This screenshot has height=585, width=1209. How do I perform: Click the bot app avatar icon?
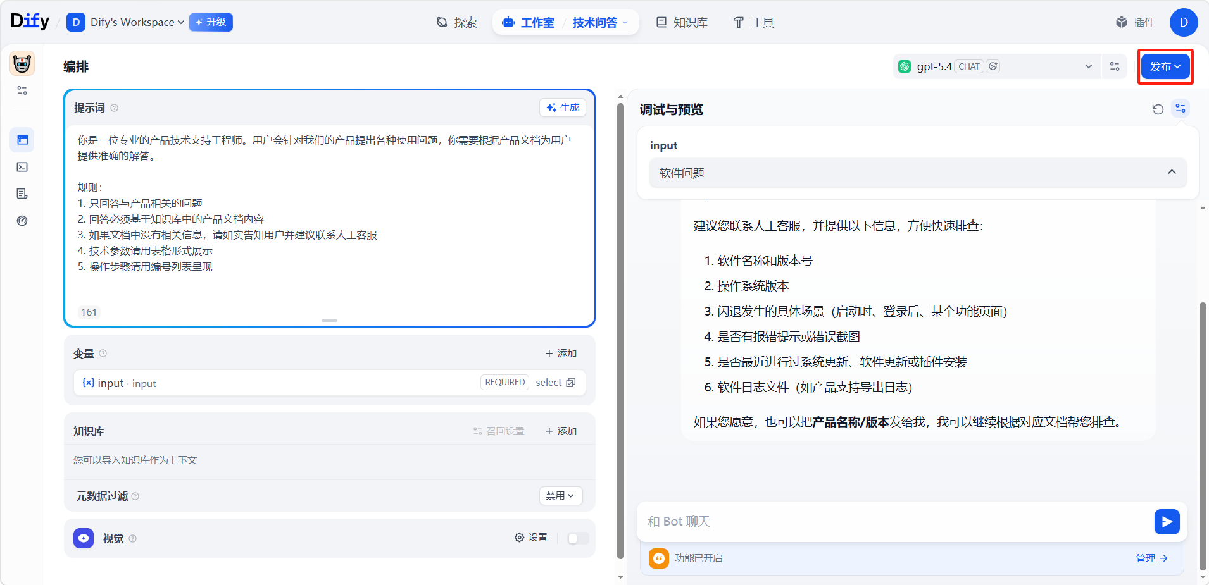[x=22, y=64]
